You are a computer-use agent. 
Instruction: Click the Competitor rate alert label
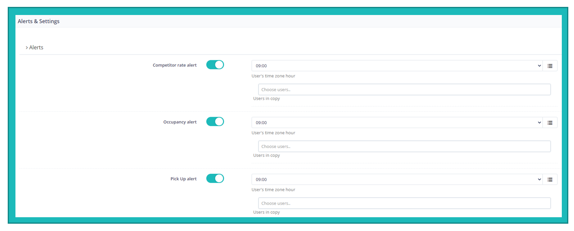(175, 65)
